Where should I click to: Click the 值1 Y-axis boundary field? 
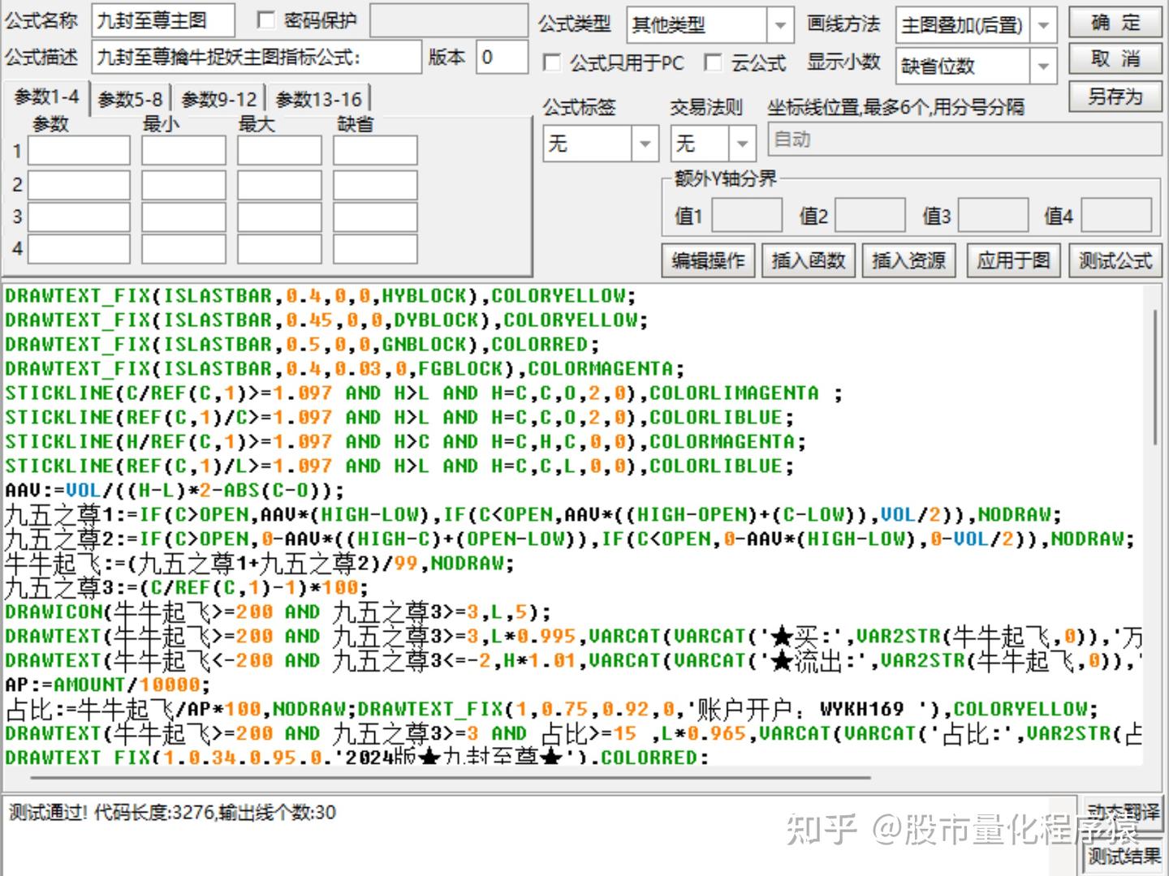(747, 215)
